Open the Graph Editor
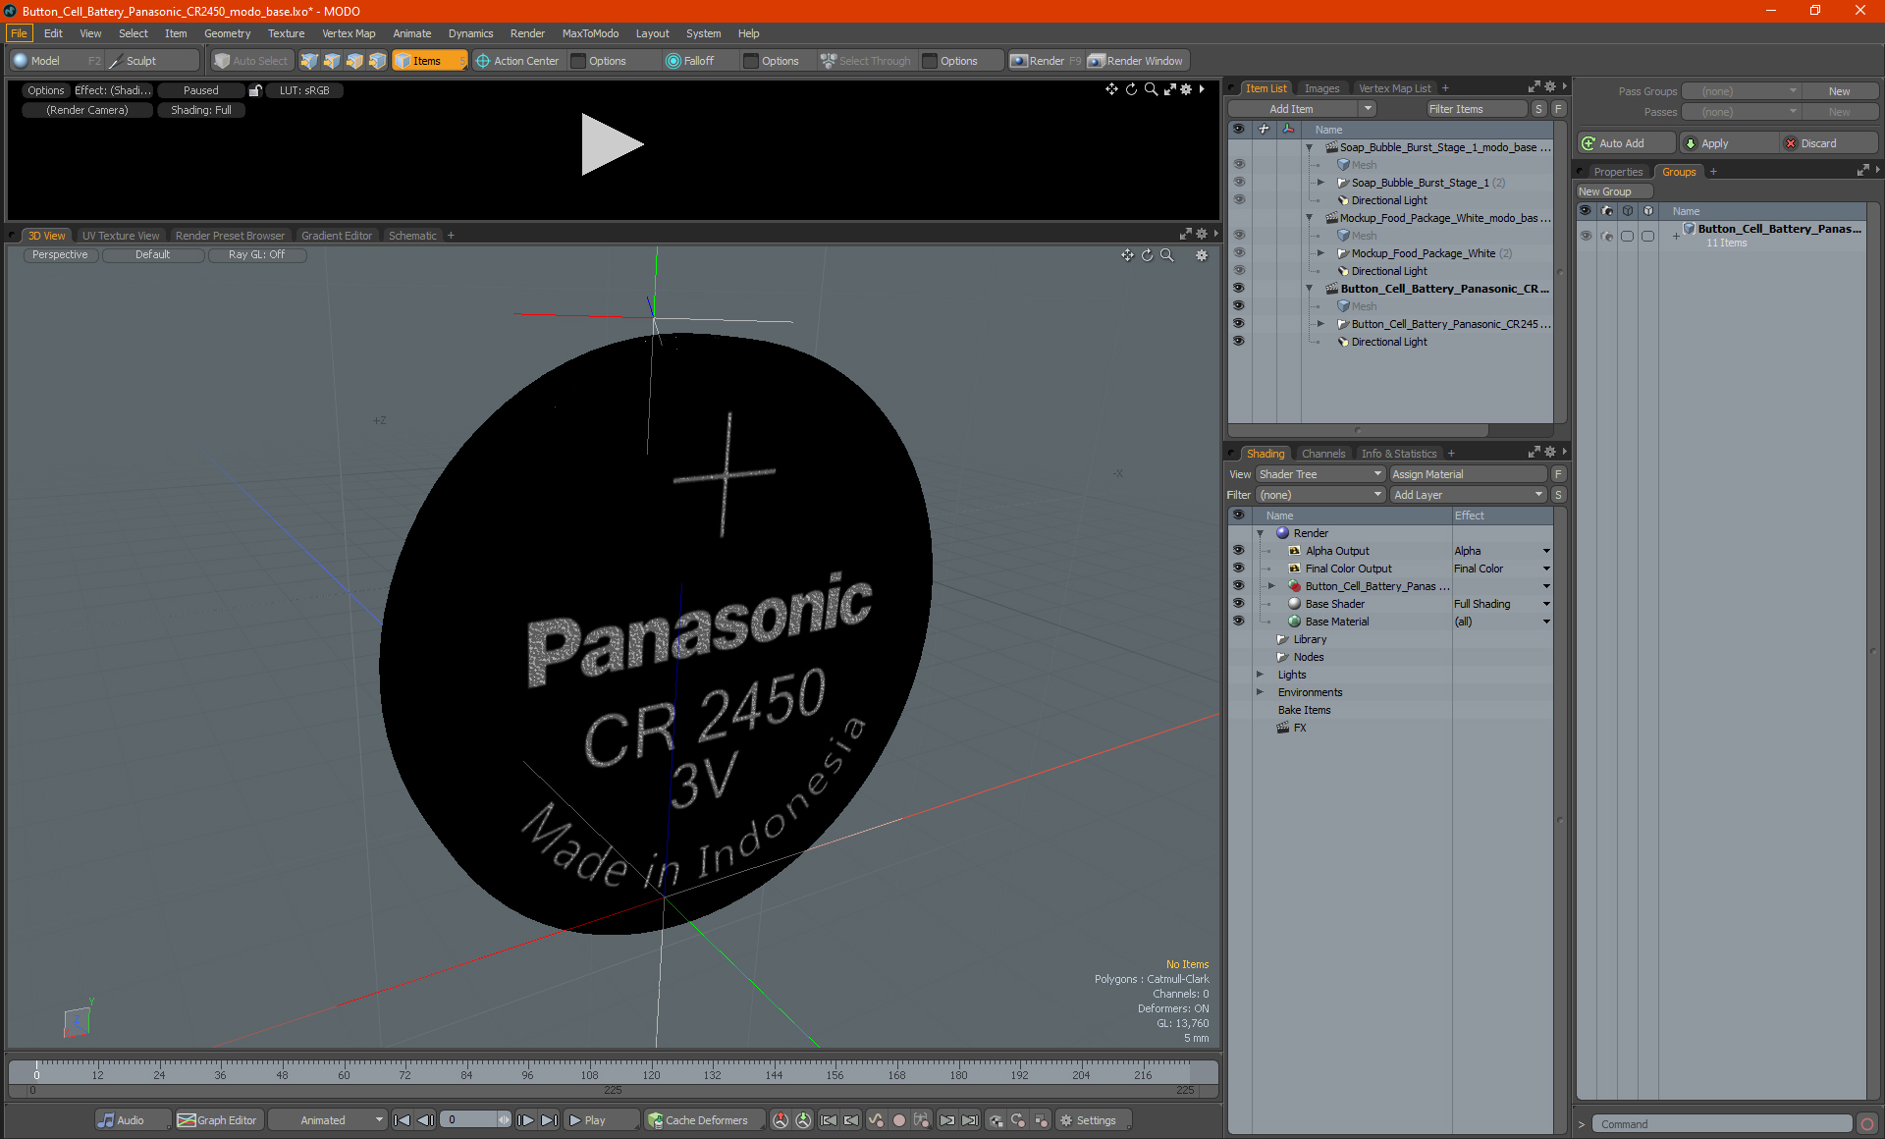The image size is (1885, 1139). (218, 1120)
